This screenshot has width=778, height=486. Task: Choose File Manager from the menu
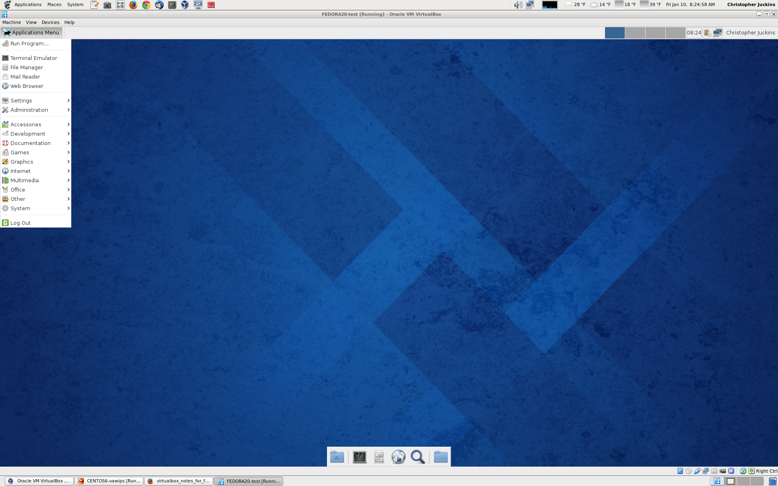pyautogui.click(x=36, y=67)
